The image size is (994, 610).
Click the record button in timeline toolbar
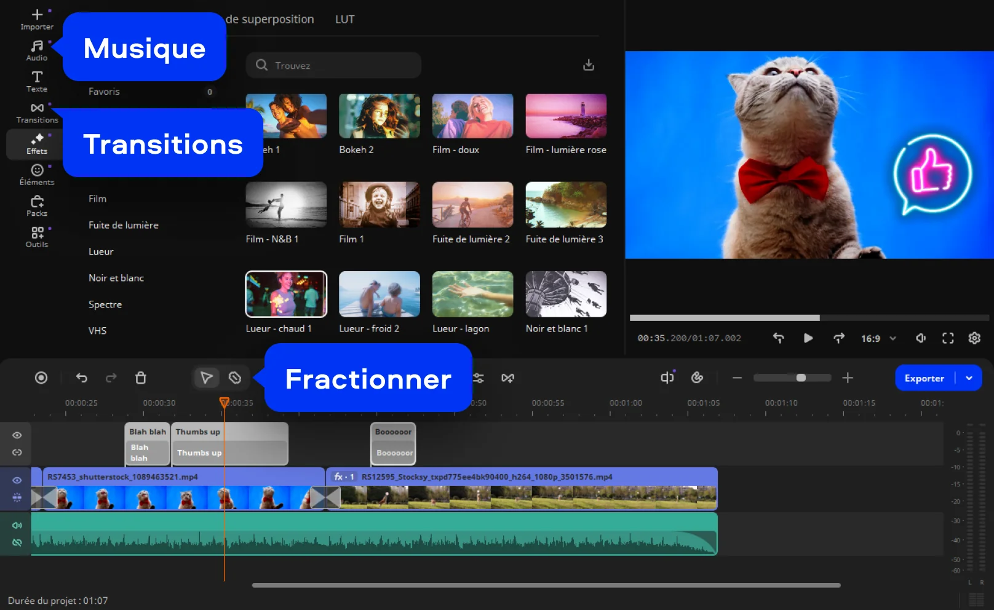[x=41, y=378]
